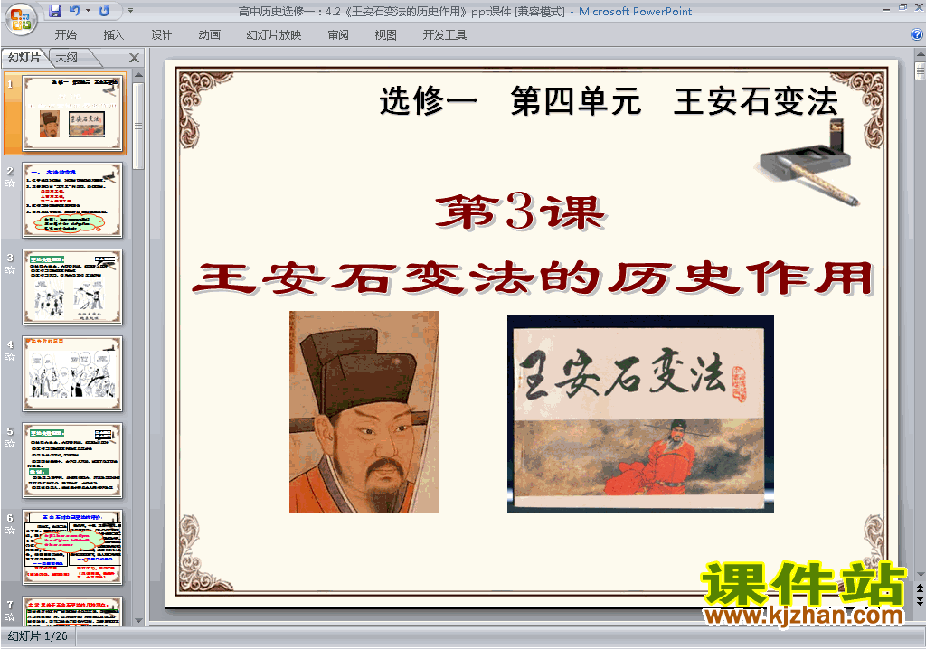Select the Wang Anshi portrait image
Image resolution: width=926 pixels, height=649 pixels.
[364, 412]
